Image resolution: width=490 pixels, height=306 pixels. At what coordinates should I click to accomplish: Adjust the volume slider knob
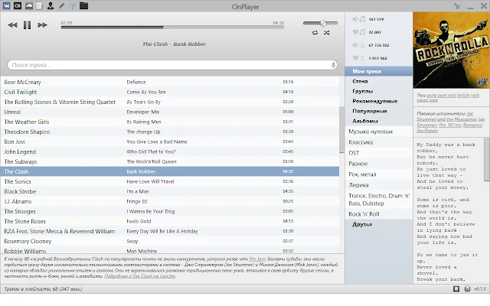[323, 23]
